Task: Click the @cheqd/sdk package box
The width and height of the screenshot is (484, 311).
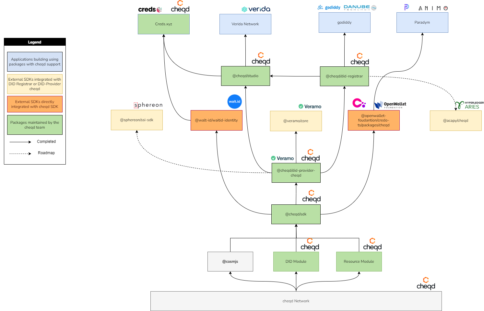Action: coord(296,214)
